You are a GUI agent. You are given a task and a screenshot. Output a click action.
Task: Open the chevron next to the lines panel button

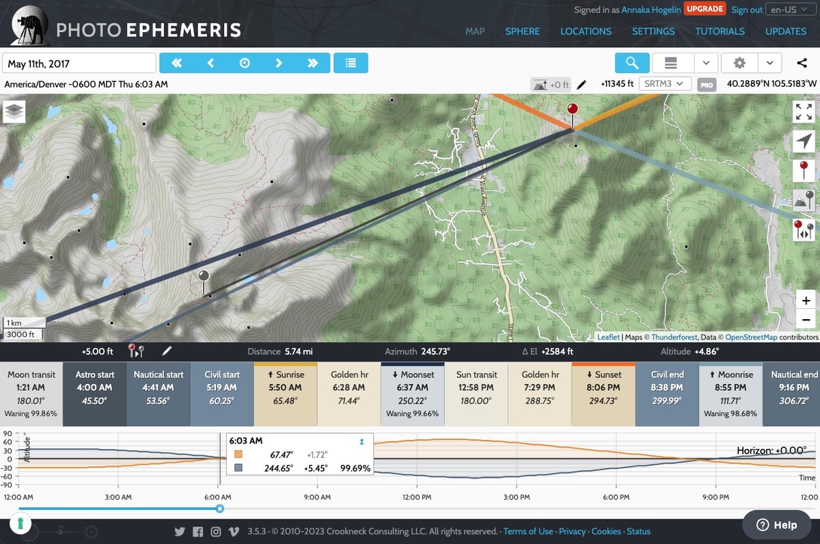point(707,62)
